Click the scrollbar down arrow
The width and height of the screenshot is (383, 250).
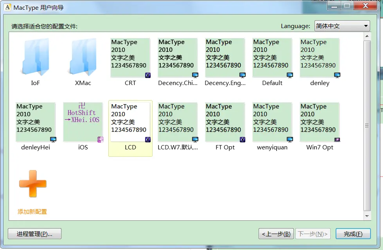pyautogui.click(x=367, y=216)
